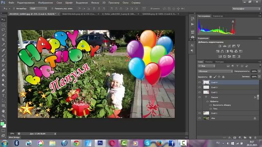
Task: Click the Vibrance triangle adjustment icon
Action: tap(239, 46)
